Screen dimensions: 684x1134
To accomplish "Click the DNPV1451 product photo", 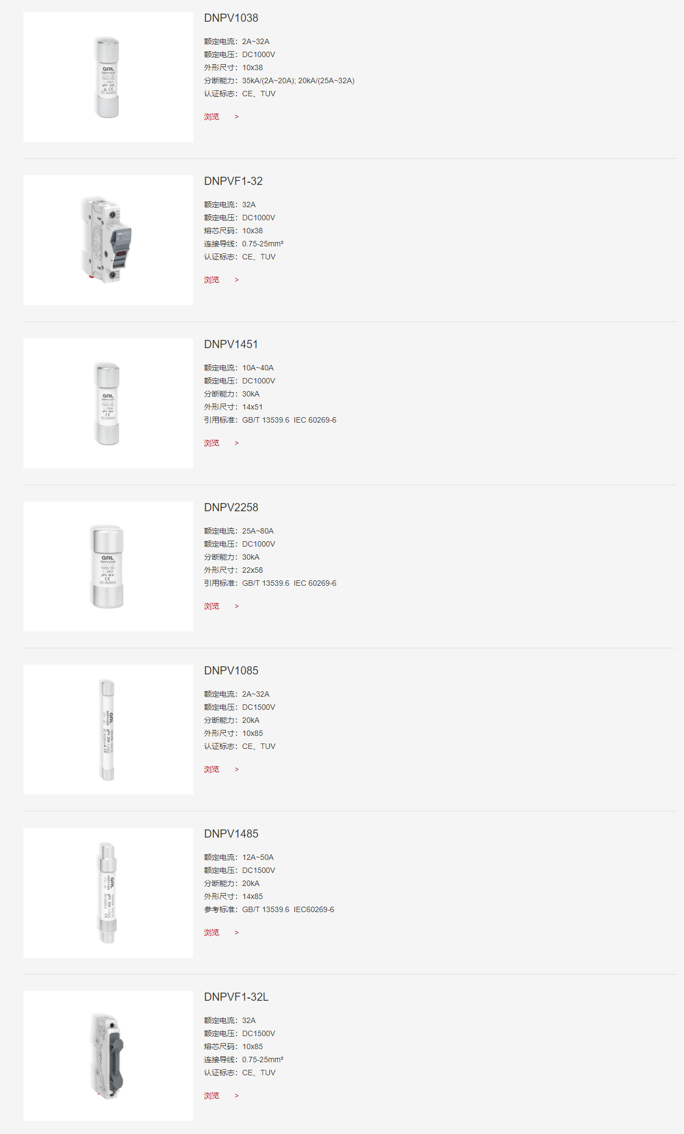I will pyautogui.click(x=108, y=403).
